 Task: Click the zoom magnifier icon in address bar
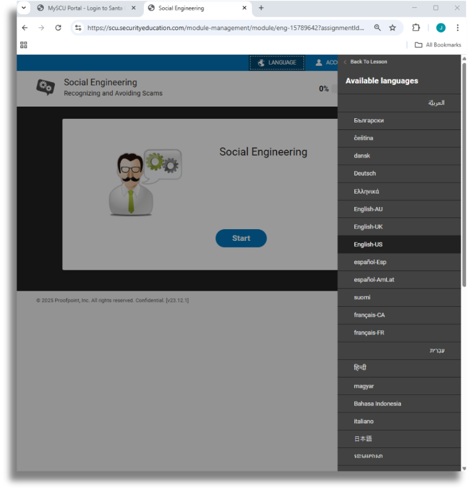point(378,28)
